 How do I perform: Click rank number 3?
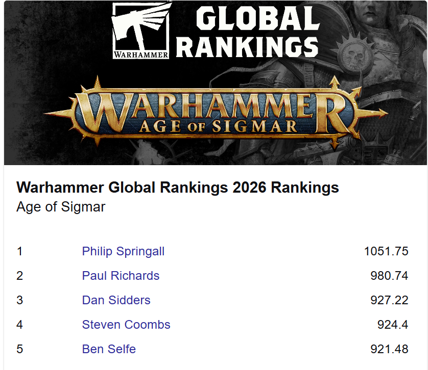(19, 300)
